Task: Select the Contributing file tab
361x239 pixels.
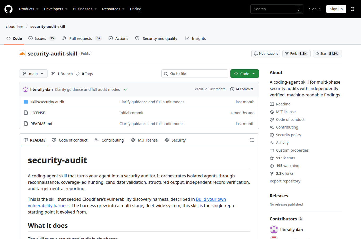Action: tap(109, 140)
